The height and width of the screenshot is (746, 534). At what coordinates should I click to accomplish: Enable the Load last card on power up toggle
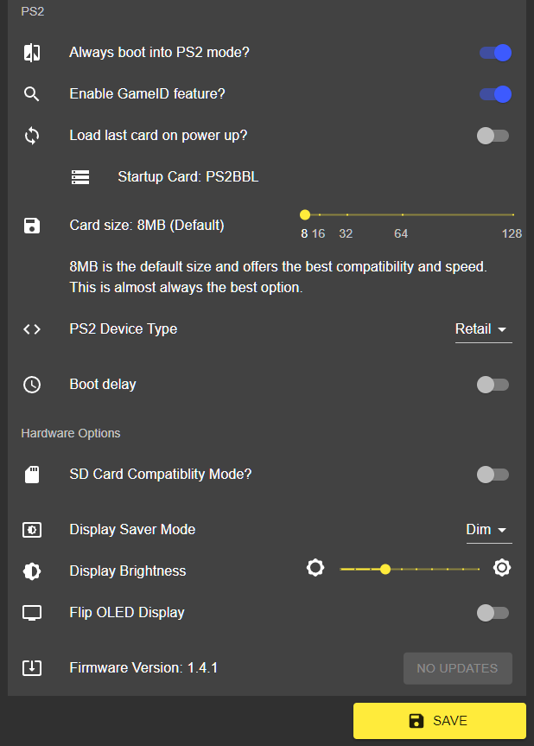[493, 136]
